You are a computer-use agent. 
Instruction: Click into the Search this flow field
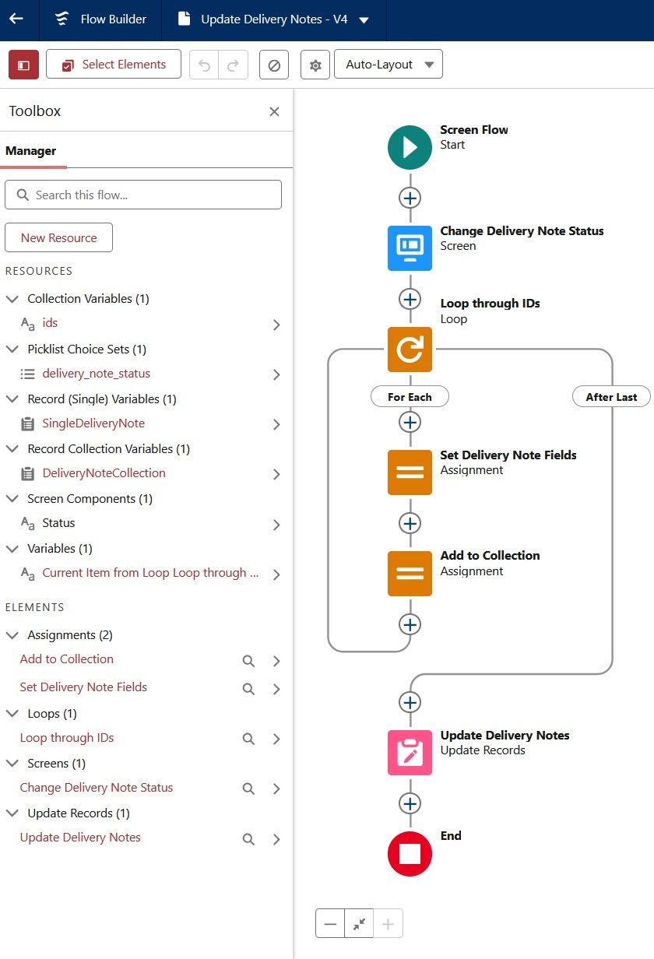tap(143, 195)
